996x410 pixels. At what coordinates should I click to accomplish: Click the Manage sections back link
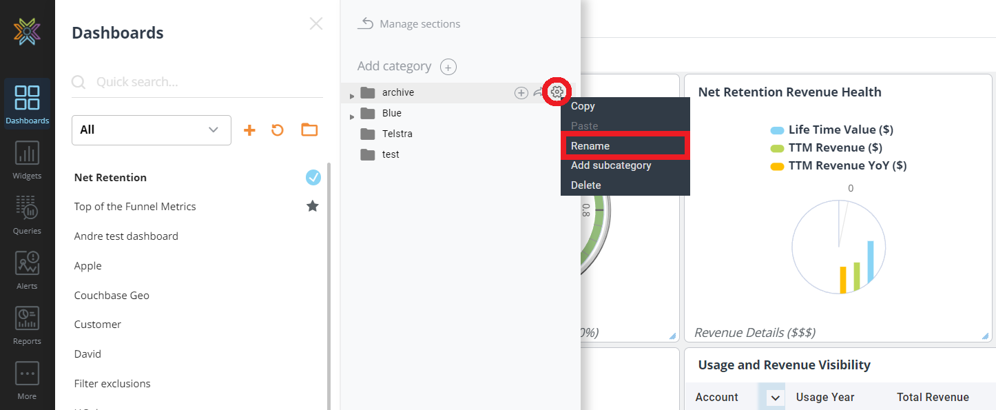(409, 24)
